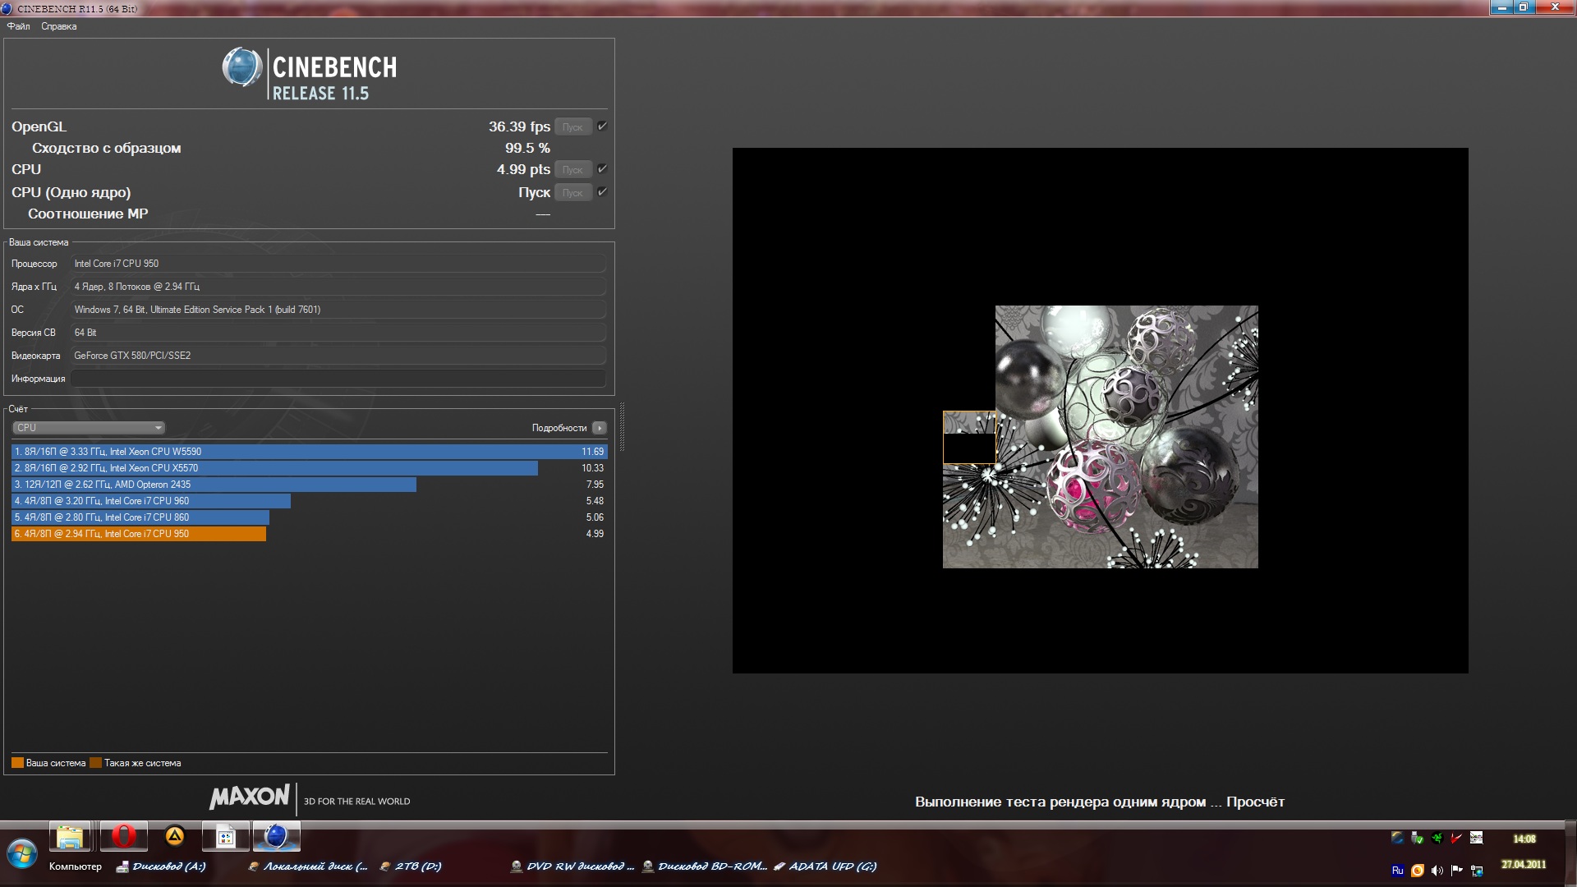Screen dimensions: 1577x887
Task: Open the Справка menu
Action: (x=58, y=26)
